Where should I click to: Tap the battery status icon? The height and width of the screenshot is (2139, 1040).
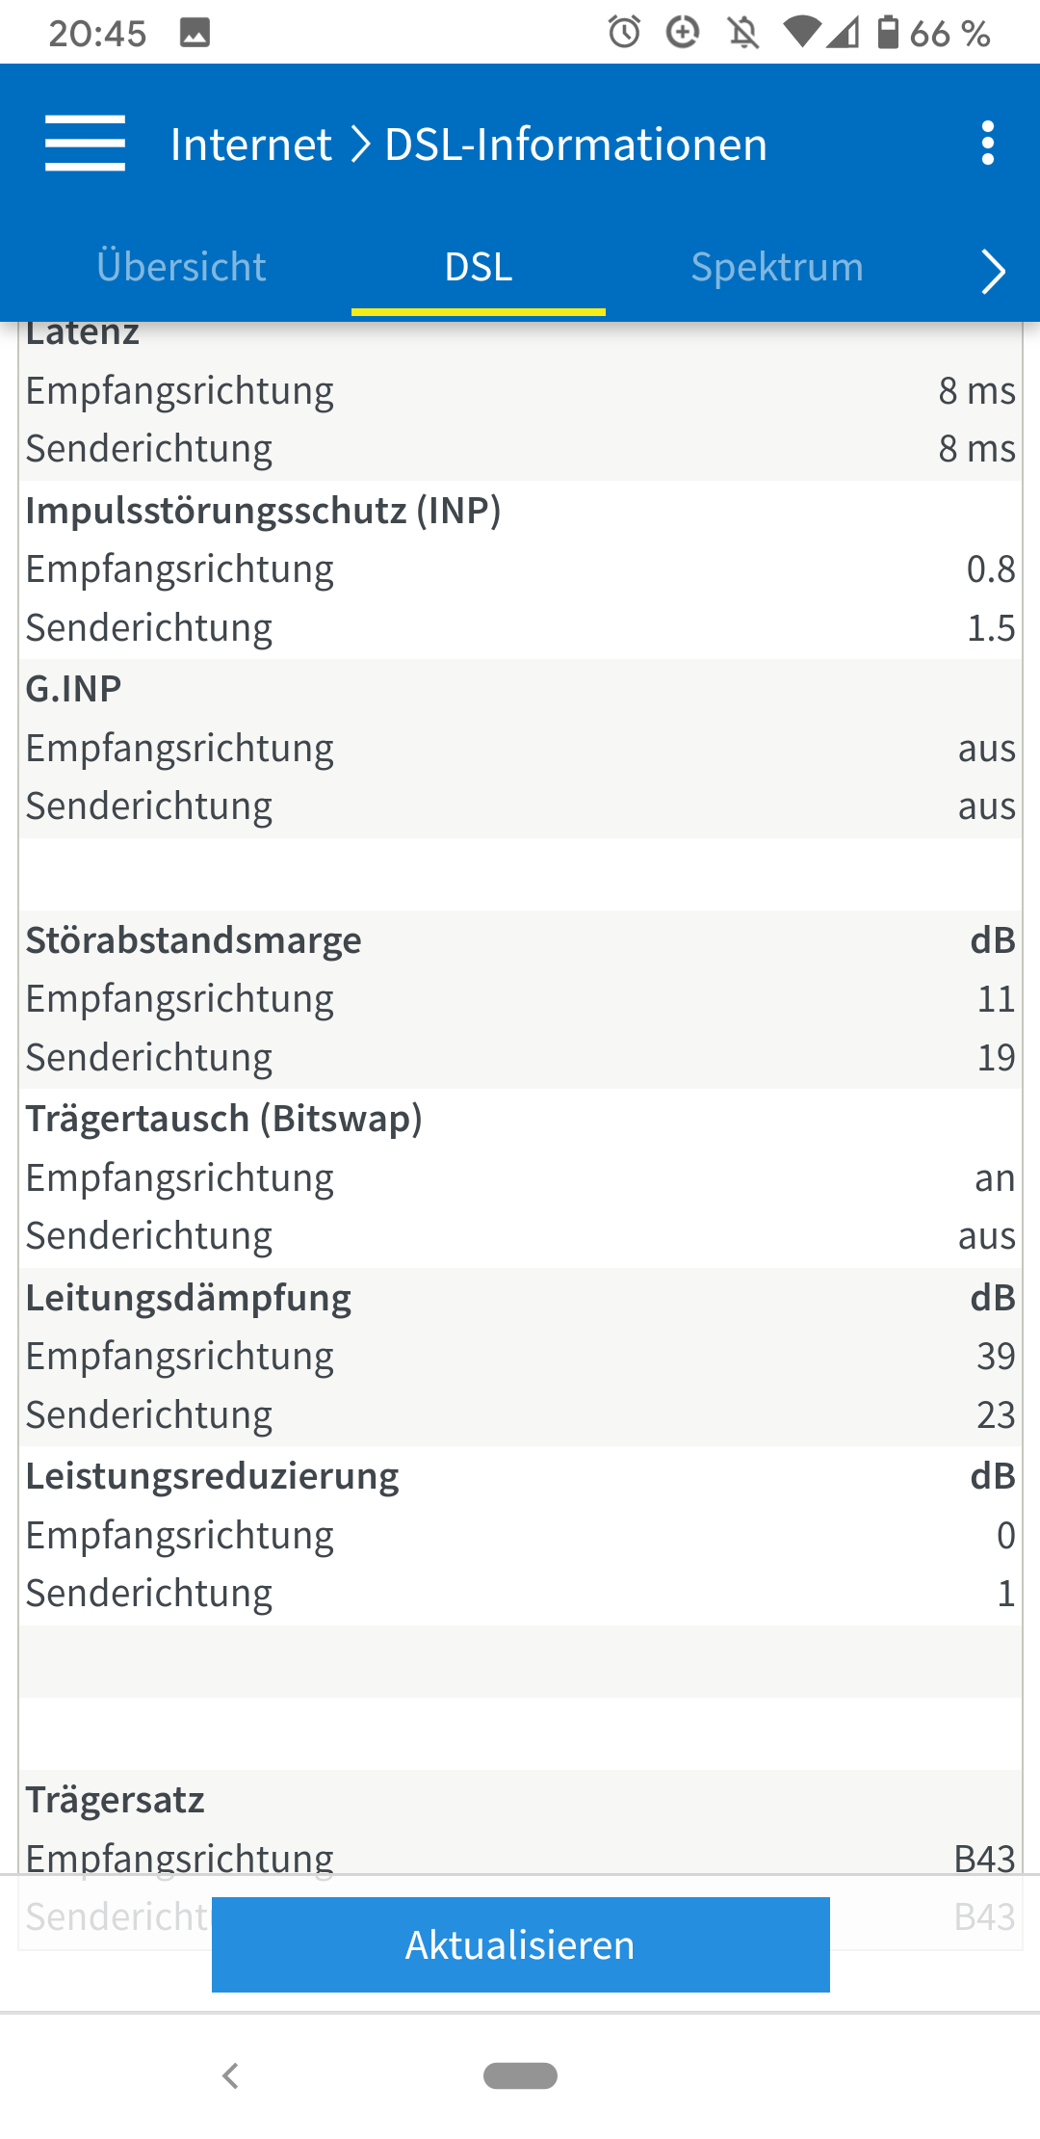(x=888, y=33)
